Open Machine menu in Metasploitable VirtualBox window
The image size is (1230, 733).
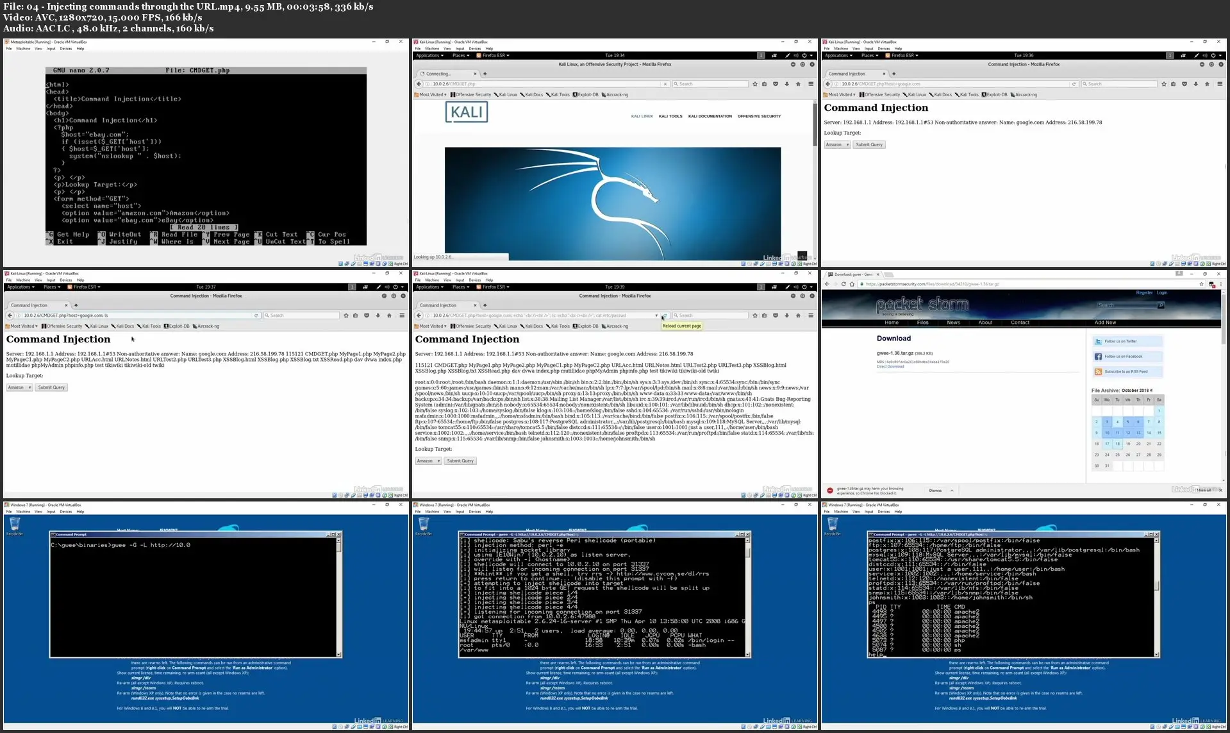coord(23,49)
